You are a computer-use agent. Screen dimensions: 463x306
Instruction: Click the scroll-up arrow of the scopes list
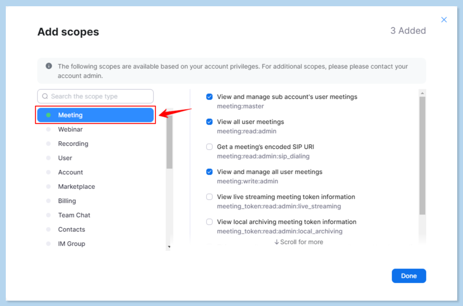coord(422,93)
